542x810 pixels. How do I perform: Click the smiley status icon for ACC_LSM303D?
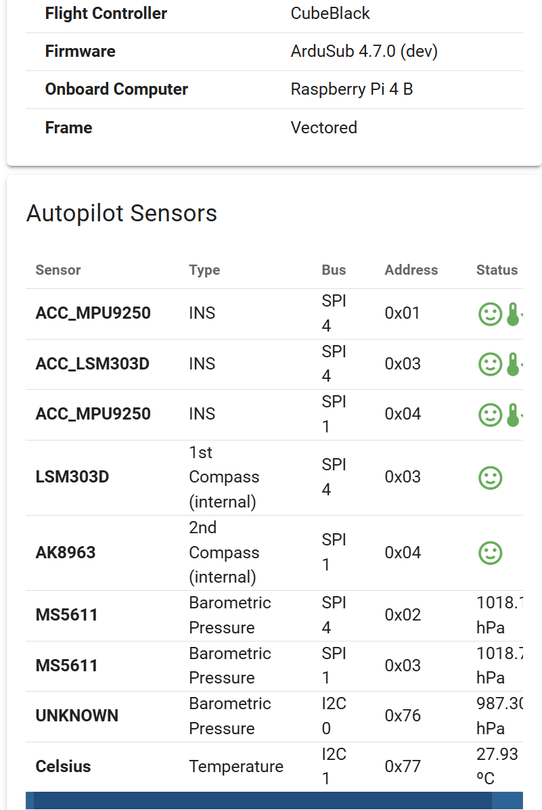pyautogui.click(x=490, y=364)
